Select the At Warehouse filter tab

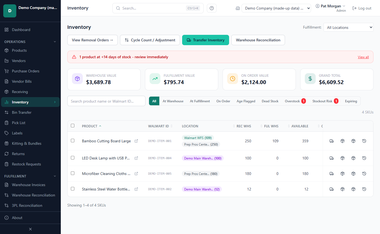pyautogui.click(x=173, y=101)
